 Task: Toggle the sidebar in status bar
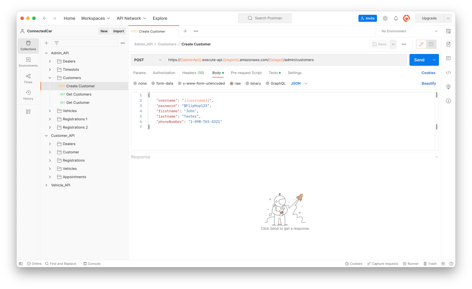[21, 264]
